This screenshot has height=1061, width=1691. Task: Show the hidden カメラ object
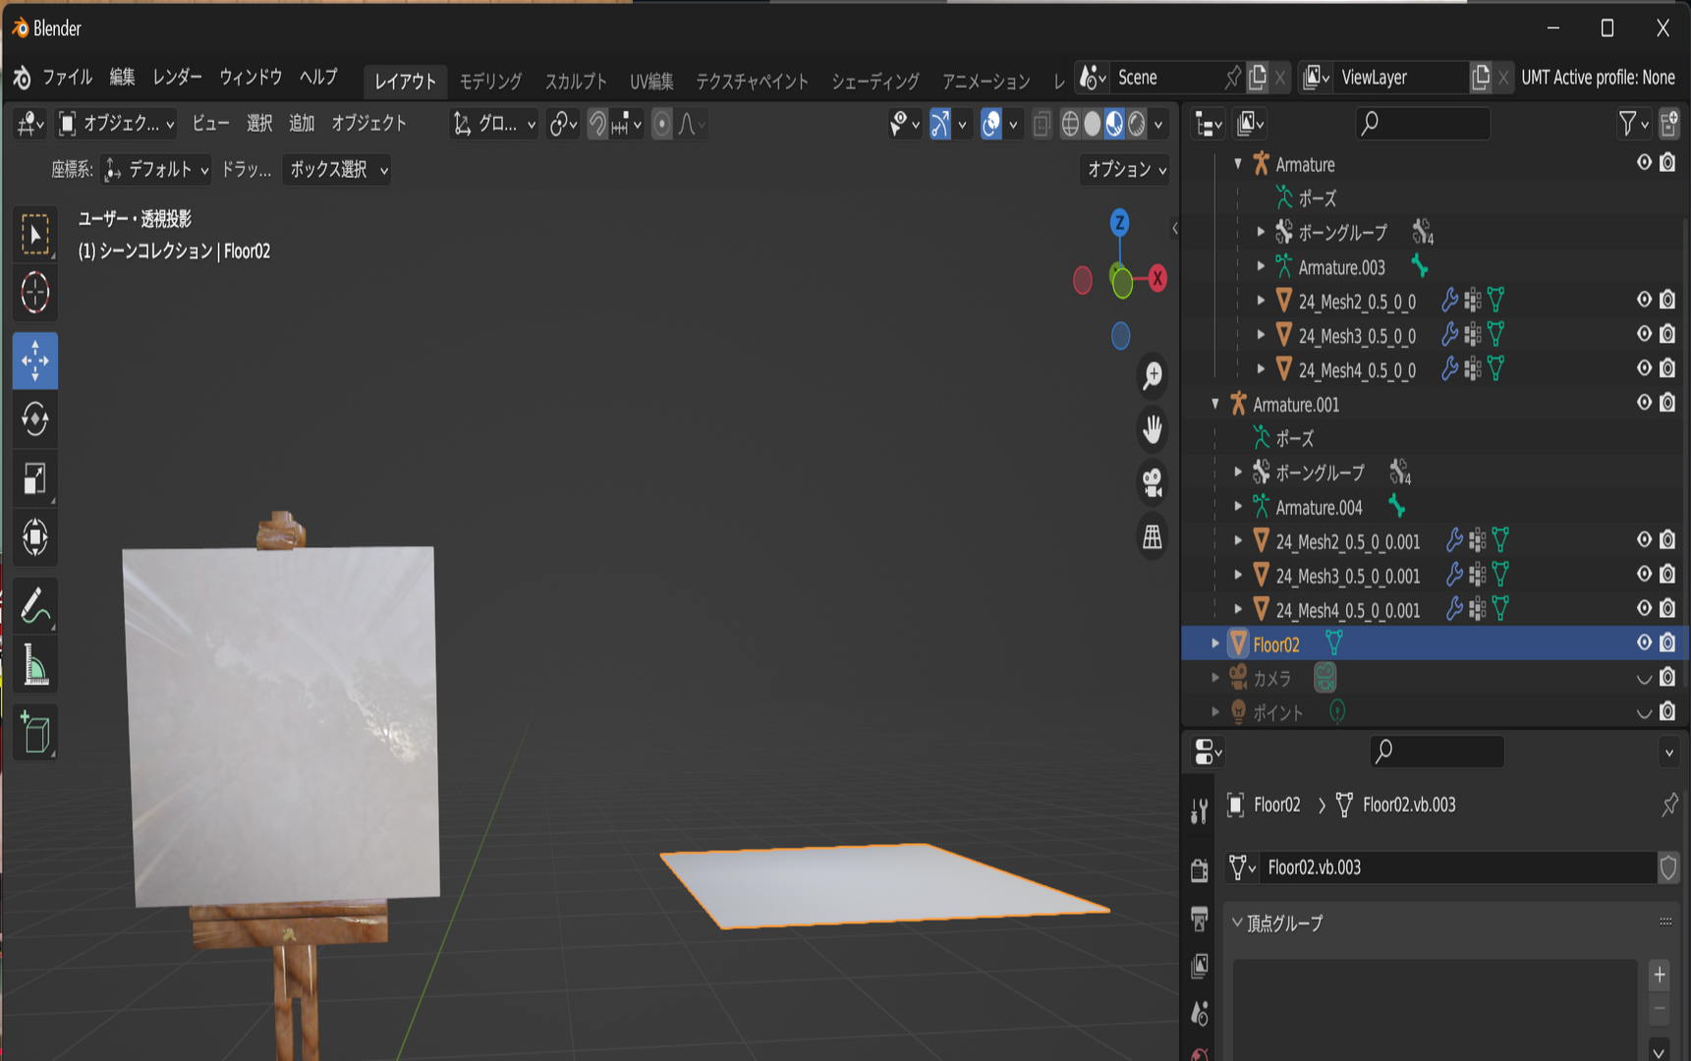coord(1644,678)
